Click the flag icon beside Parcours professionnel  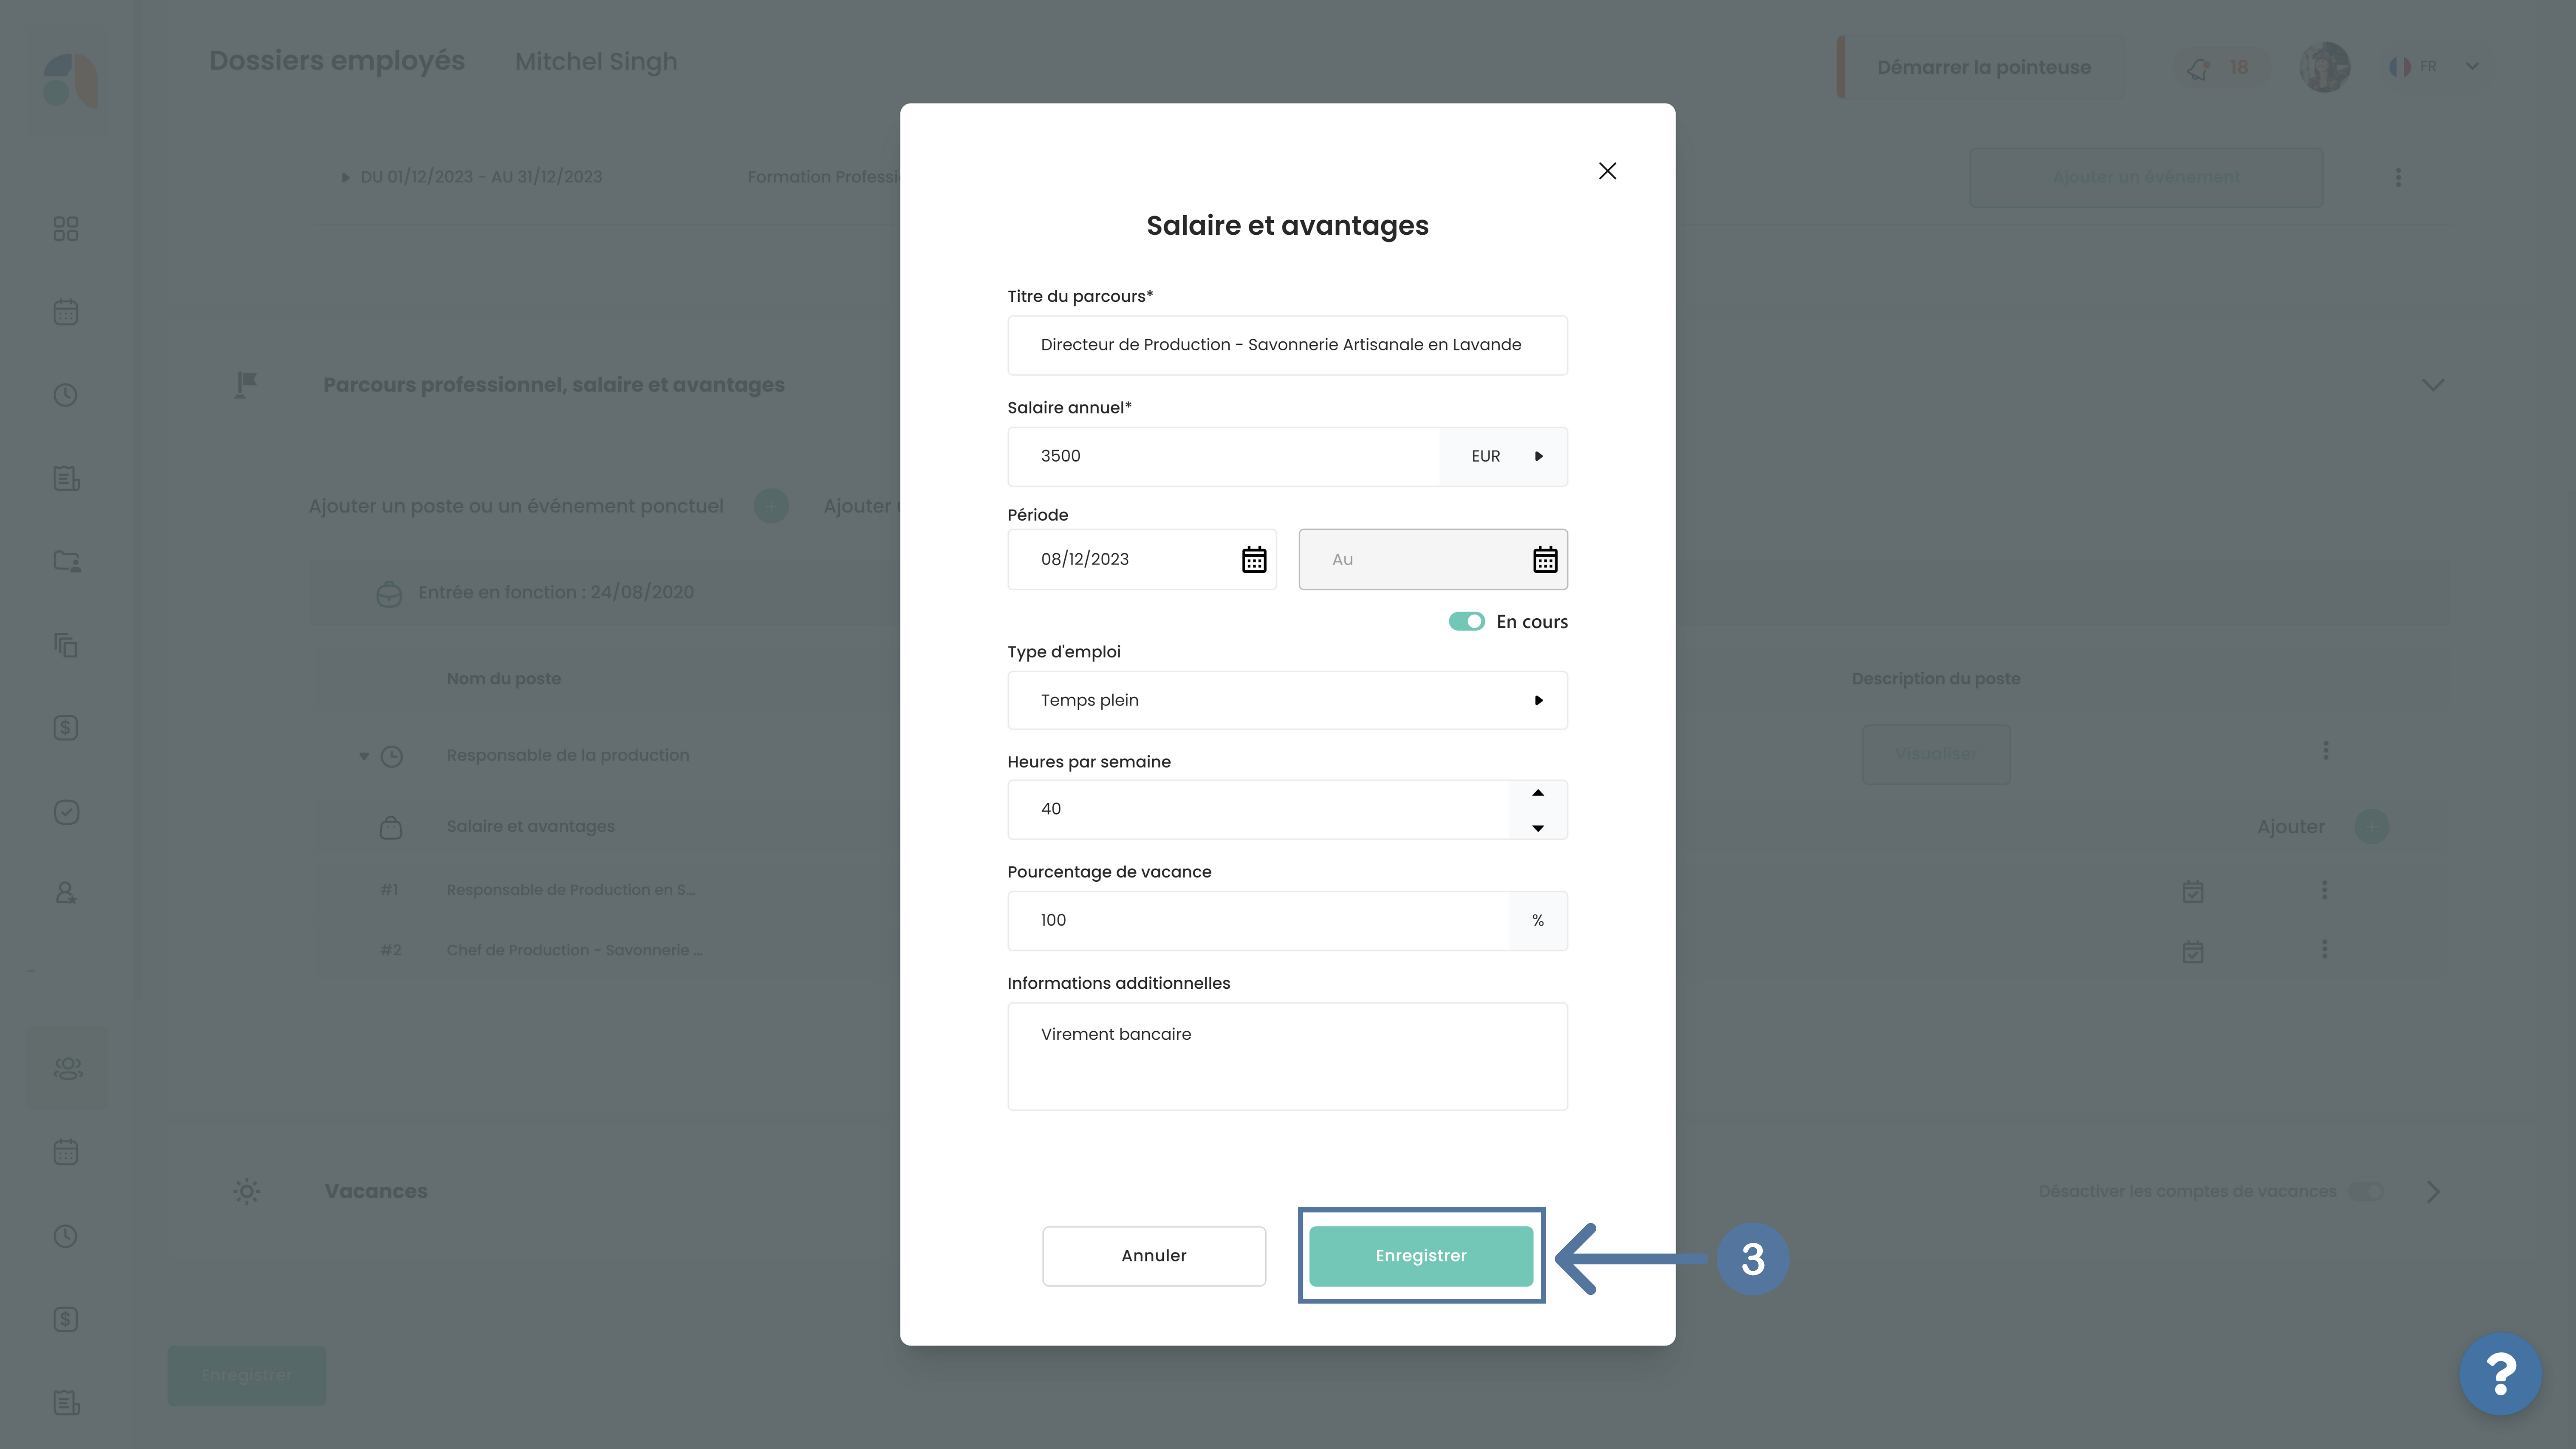pyautogui.click(x=245, y=385)
